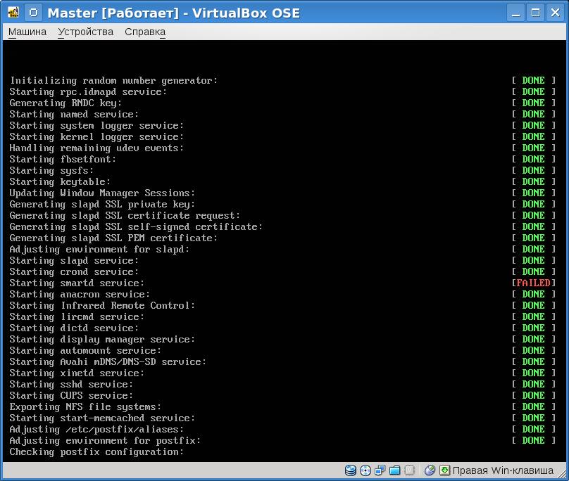569x481 pixels.
Task: Click the "Starting sshd service" console line
Action: tap(71, 384)
